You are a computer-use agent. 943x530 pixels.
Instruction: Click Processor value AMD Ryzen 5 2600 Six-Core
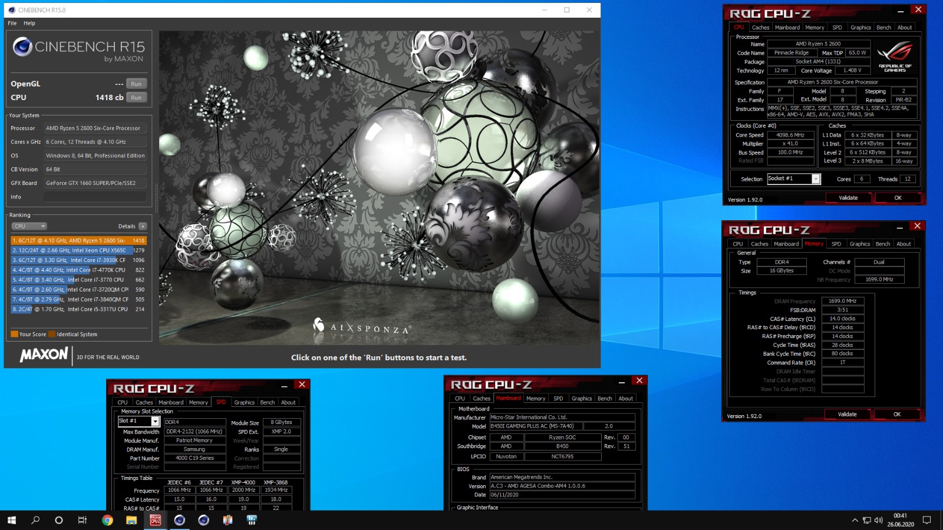[x=95, y=128]
